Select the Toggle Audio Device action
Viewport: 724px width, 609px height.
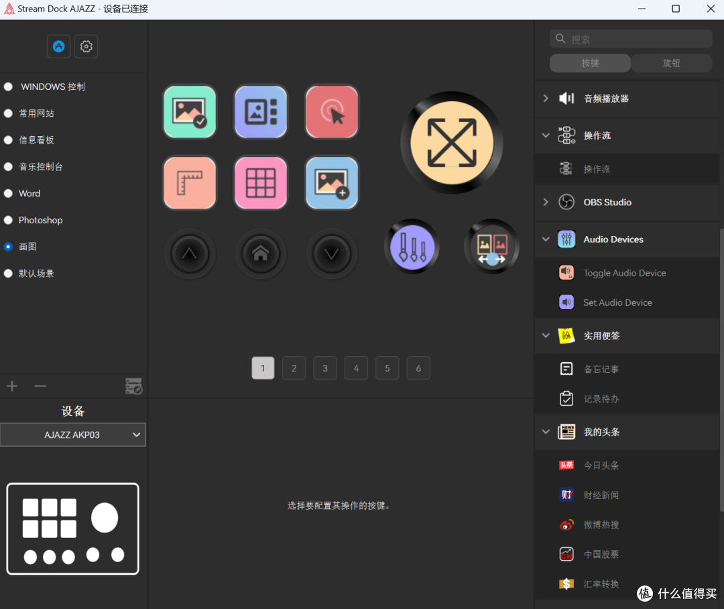(627, 273)
